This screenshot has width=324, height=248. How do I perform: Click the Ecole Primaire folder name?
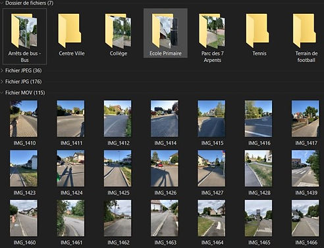[x=165, y=53]
